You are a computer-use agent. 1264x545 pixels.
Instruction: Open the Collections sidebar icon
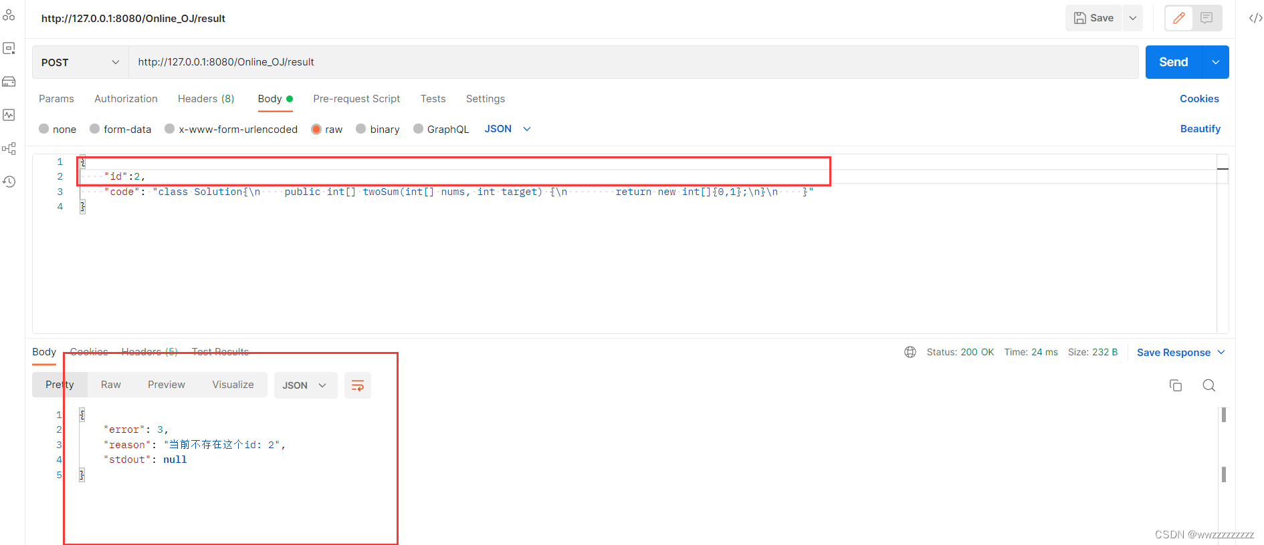point(9,15)
